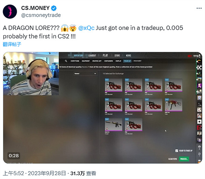205x179 pixels.
Task: Toggle the Ready to Trade Up checkbox
Action: (177, 151)
